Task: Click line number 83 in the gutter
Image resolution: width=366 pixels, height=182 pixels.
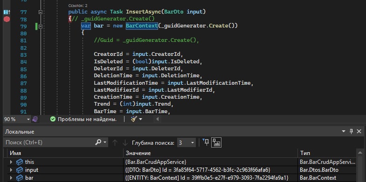Action: (23, 55)
